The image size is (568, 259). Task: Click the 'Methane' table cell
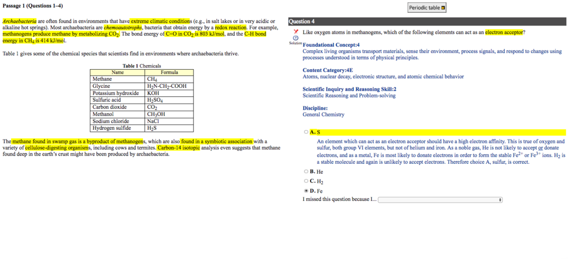point(118,79)
